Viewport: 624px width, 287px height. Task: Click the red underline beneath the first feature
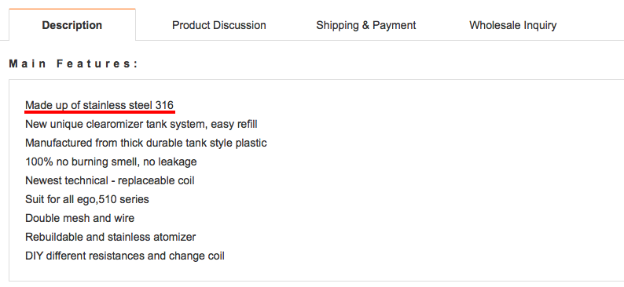100,112
